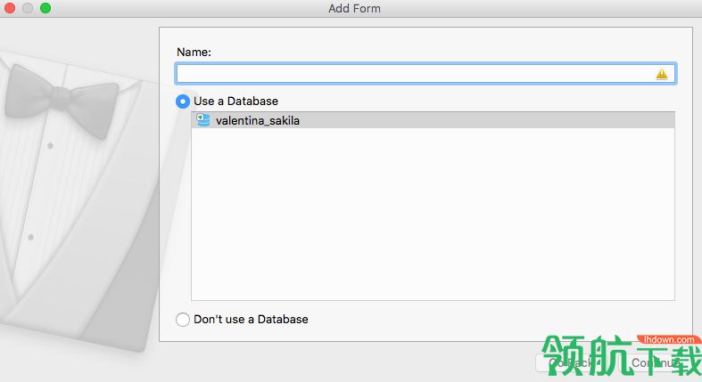
Task: Click the empty area of database list
Action: 433,215
